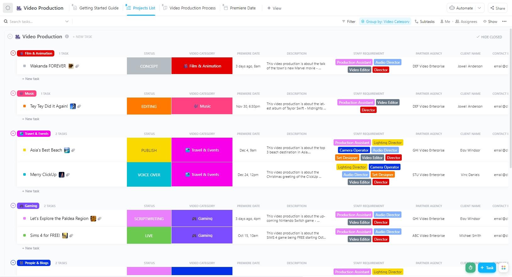Open the Asia's Best Beach thumbnail
This screenshot has height=277, width=512.
click(x=67, y=150)
